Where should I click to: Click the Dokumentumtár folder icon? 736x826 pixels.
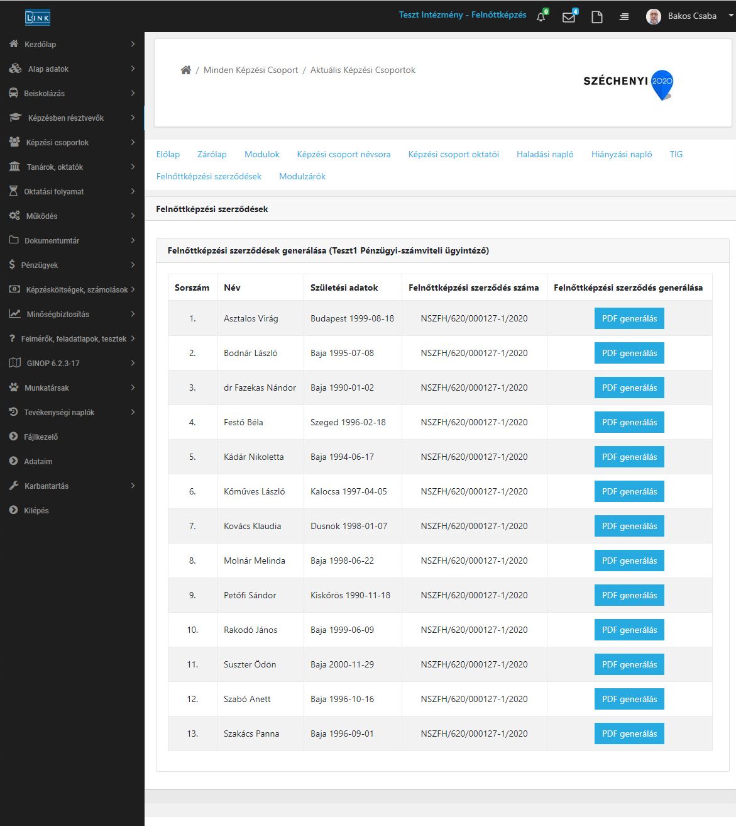click(14, 240)
